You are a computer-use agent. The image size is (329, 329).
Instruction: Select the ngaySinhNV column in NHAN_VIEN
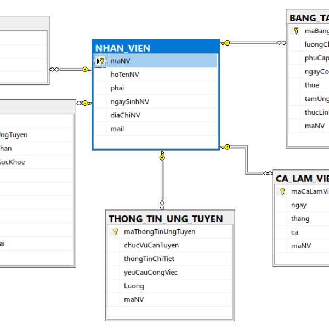click(x=156, y=101)
